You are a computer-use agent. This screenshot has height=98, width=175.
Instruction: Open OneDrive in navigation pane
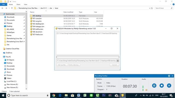(x=9, y=53)
